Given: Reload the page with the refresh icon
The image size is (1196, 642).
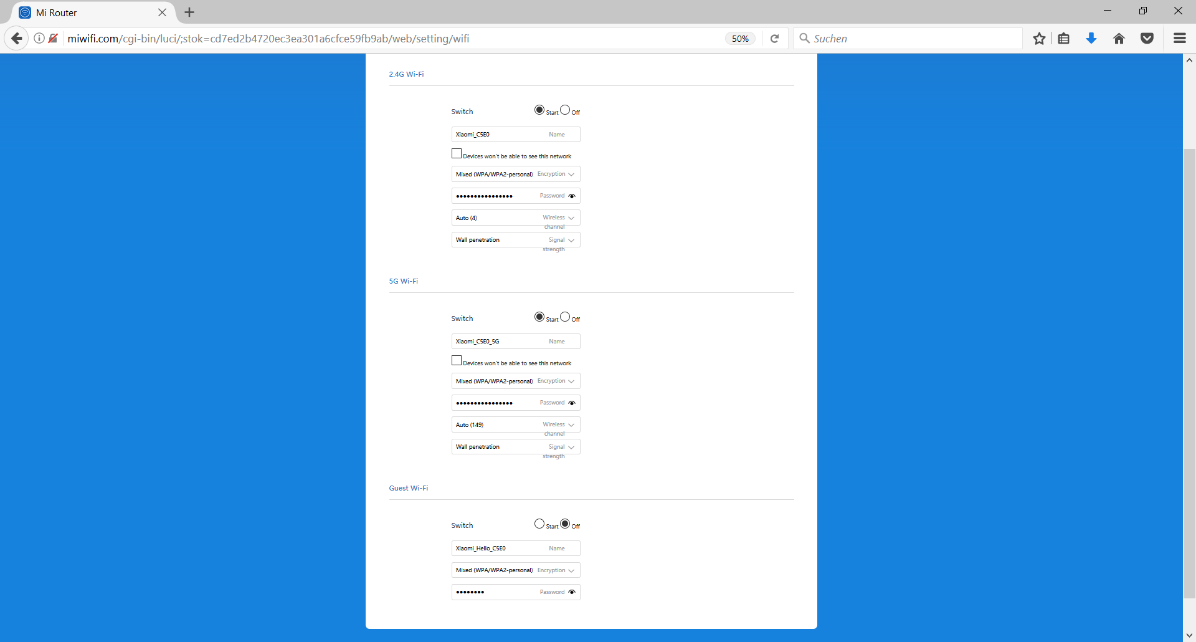Looking at the screenshot, I should point(774,39).
